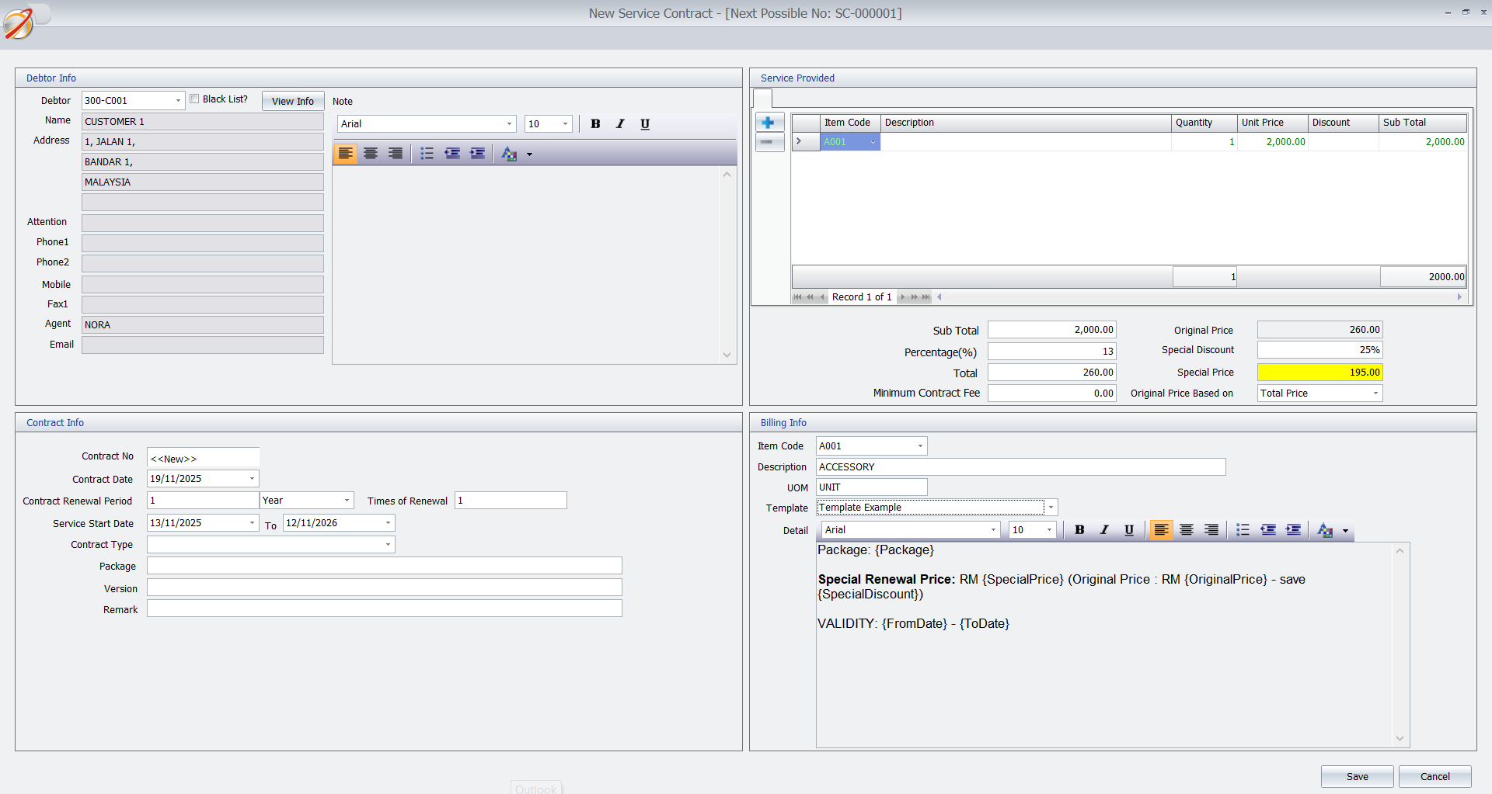Open the Contract Type dropdown
Screen dimensions: 1492x794
(x=388, y=544)
